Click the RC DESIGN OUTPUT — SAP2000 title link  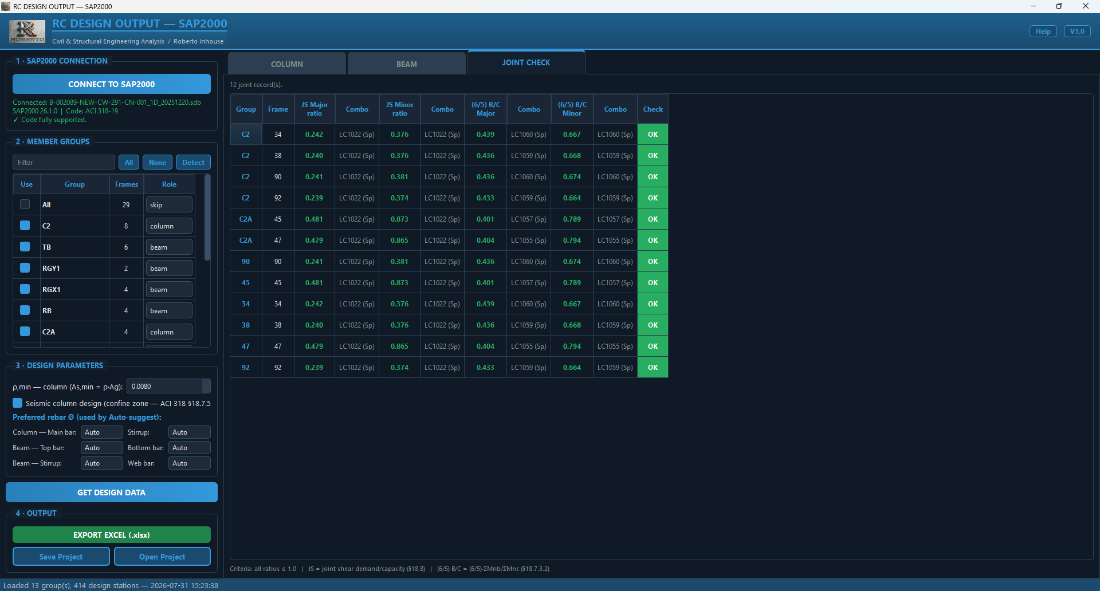140,23
